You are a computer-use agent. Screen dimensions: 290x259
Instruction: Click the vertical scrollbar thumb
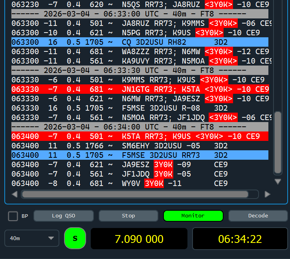tap(278, 142)
